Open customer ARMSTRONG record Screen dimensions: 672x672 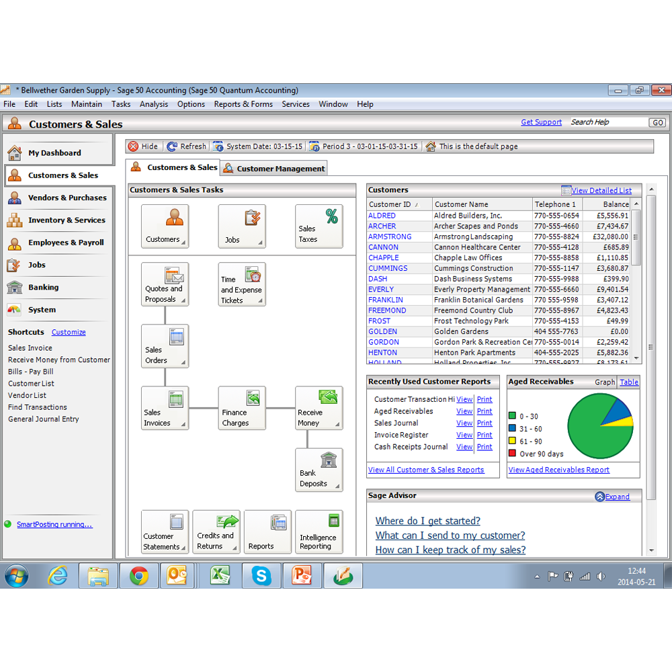(390, 237)
